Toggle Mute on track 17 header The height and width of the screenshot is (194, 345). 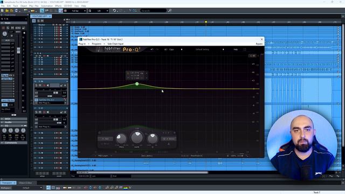pyautogui.click(x=40, y=112)
